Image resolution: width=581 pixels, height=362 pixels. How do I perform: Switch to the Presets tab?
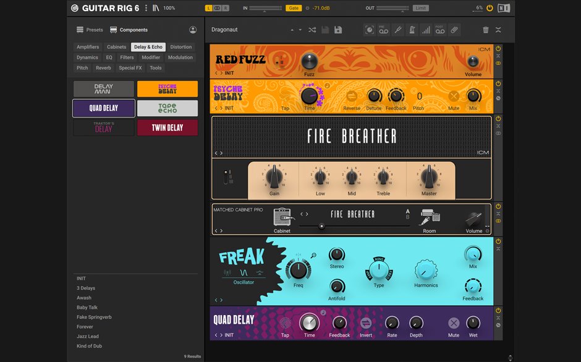click(90, 30)
